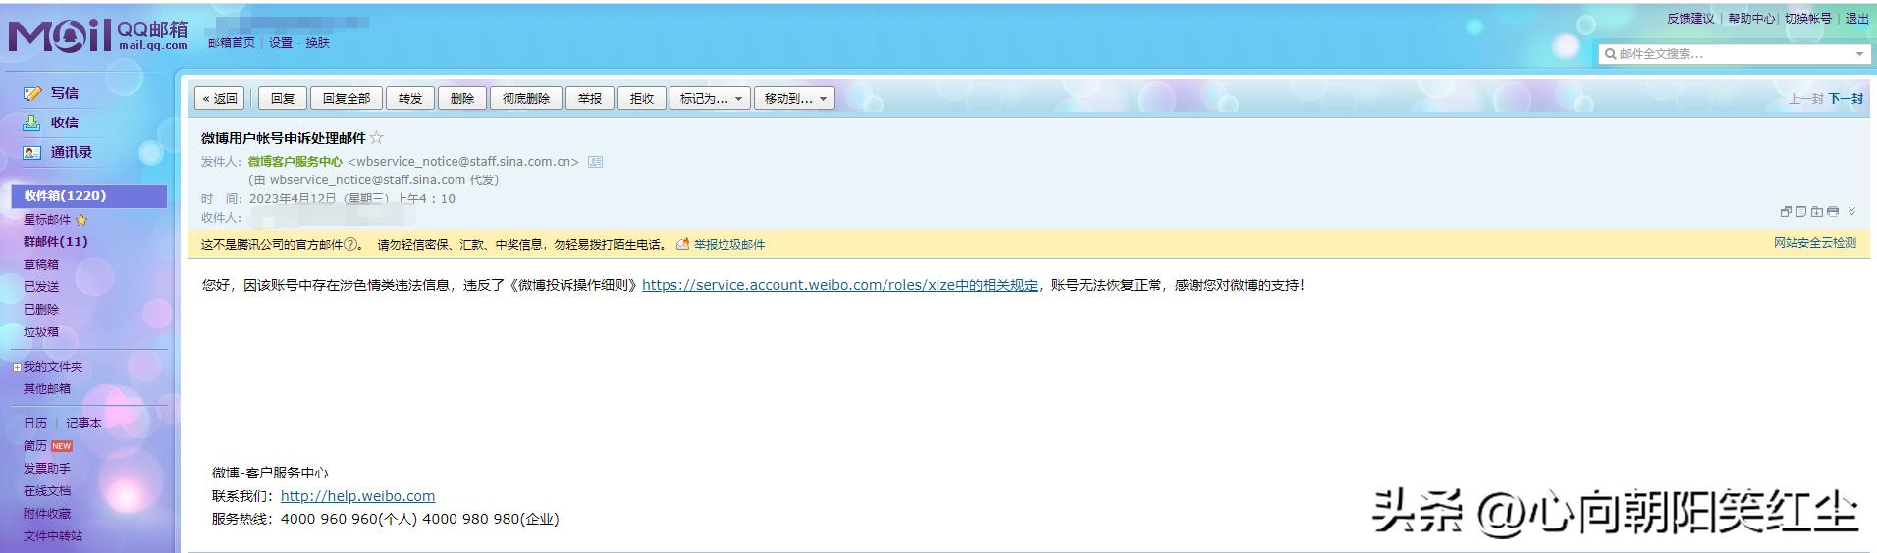Open 帮助中心 help center
The height and width of the screenshot is (553, 1877).
(1751, 19)
